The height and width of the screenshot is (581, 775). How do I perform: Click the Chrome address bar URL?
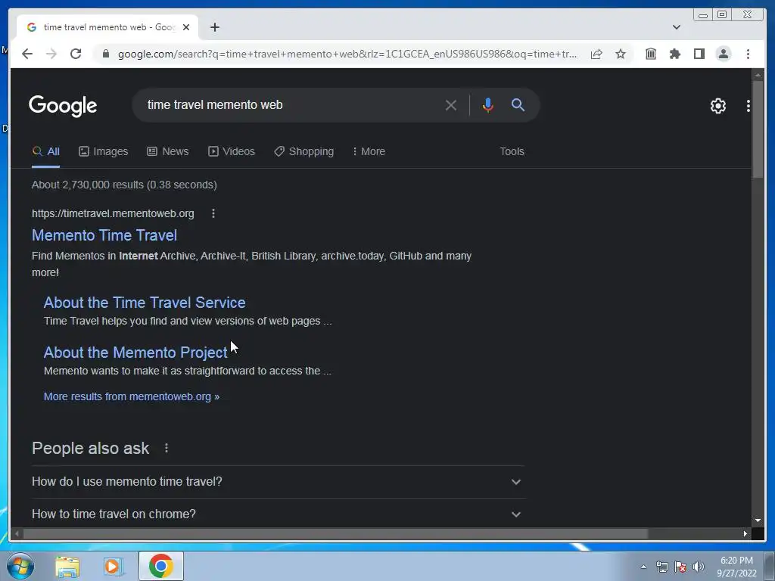coord(347,54)
